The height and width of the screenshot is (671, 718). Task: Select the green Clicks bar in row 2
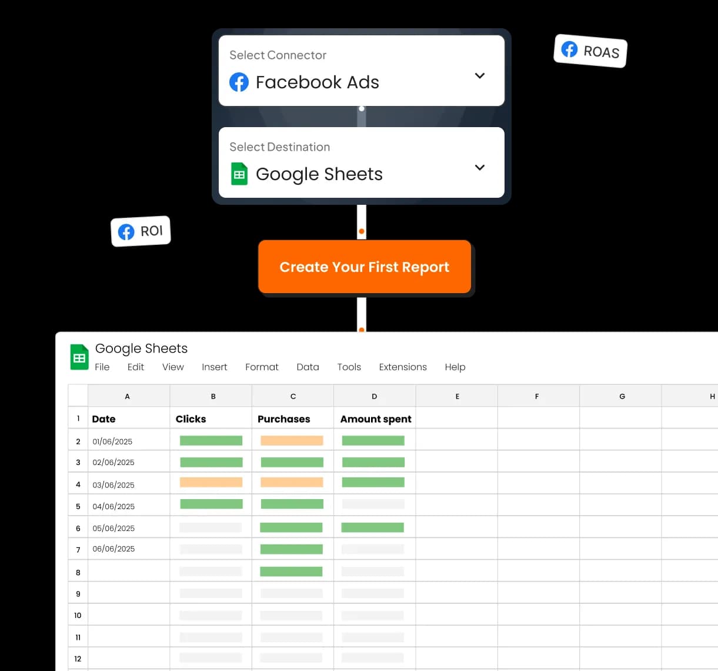[x=211, y=440]
